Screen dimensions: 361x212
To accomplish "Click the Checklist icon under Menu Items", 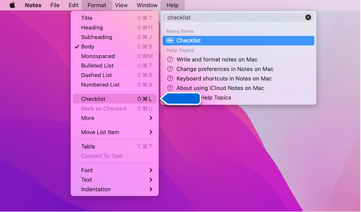I will pos(169,40).
